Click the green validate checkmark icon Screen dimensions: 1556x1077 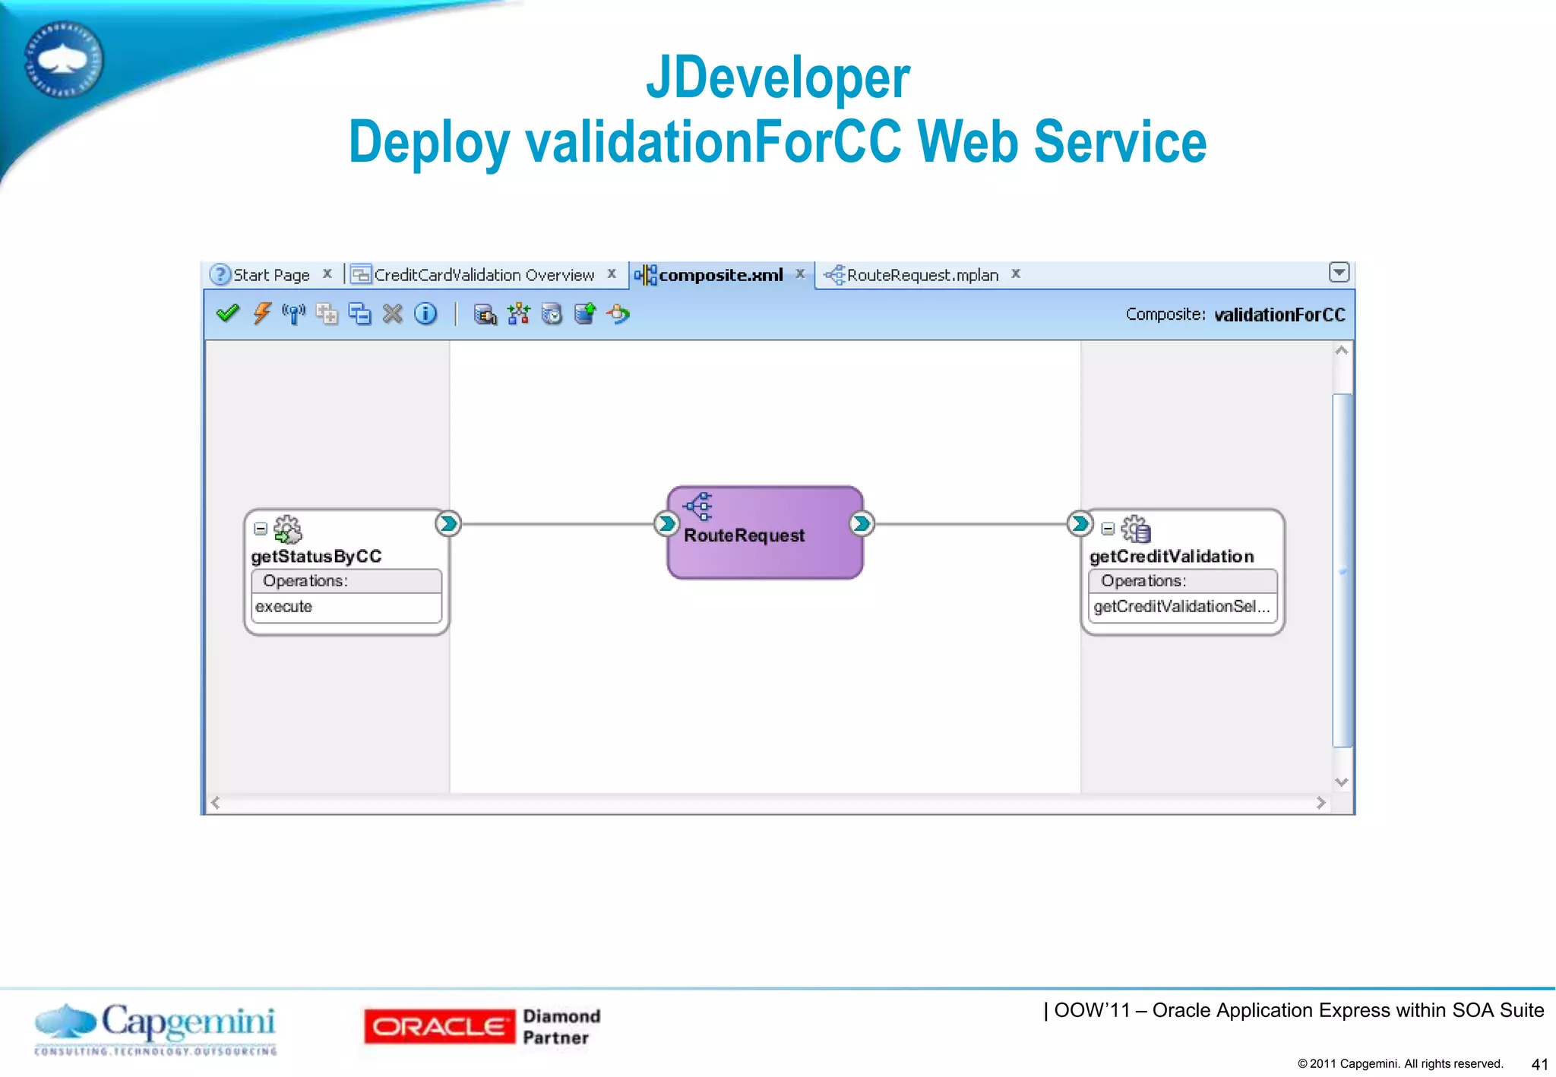pyautogui.click(x=227, y=314)
